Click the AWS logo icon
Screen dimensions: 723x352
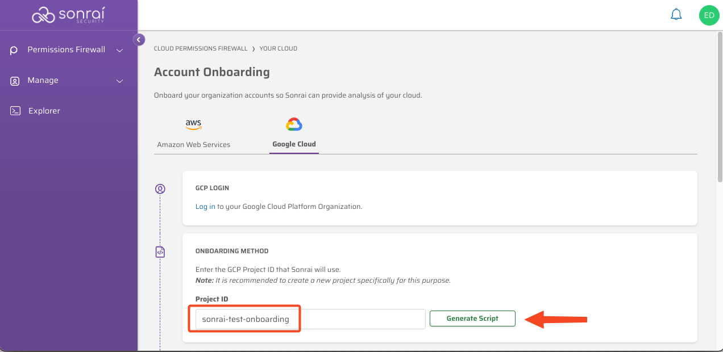pos(193,124)
